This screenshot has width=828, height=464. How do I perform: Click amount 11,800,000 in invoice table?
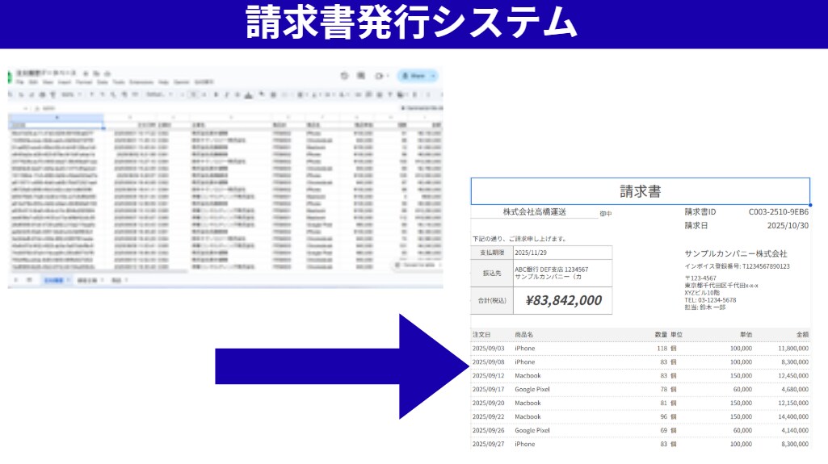coord(793,349)
